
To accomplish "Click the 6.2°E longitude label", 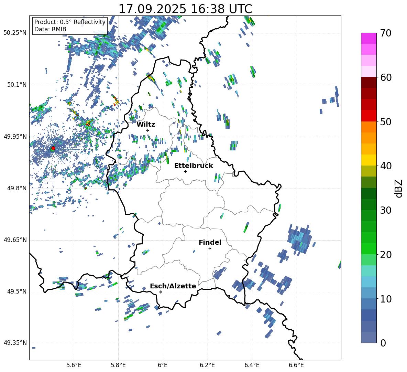I will 207,365.
